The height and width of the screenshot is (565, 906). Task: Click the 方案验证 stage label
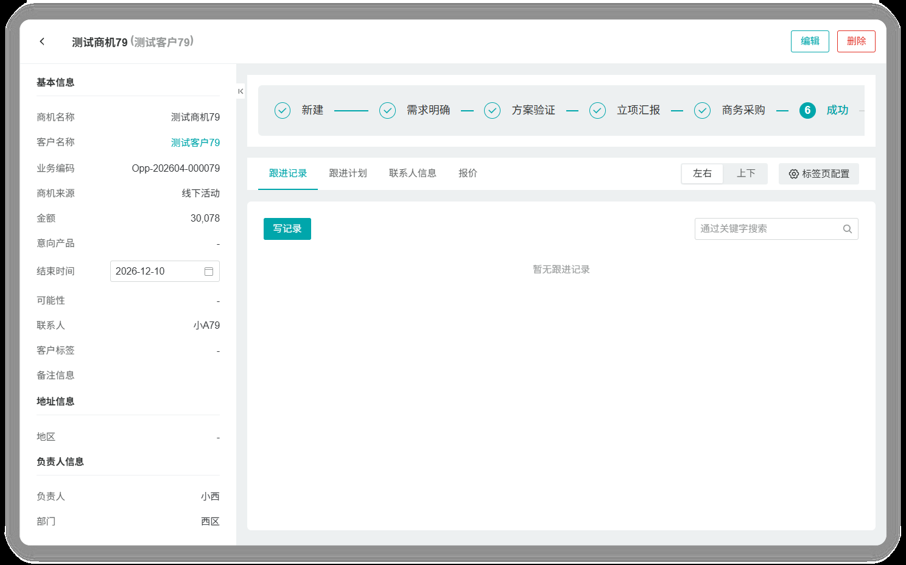pos(533,110)
